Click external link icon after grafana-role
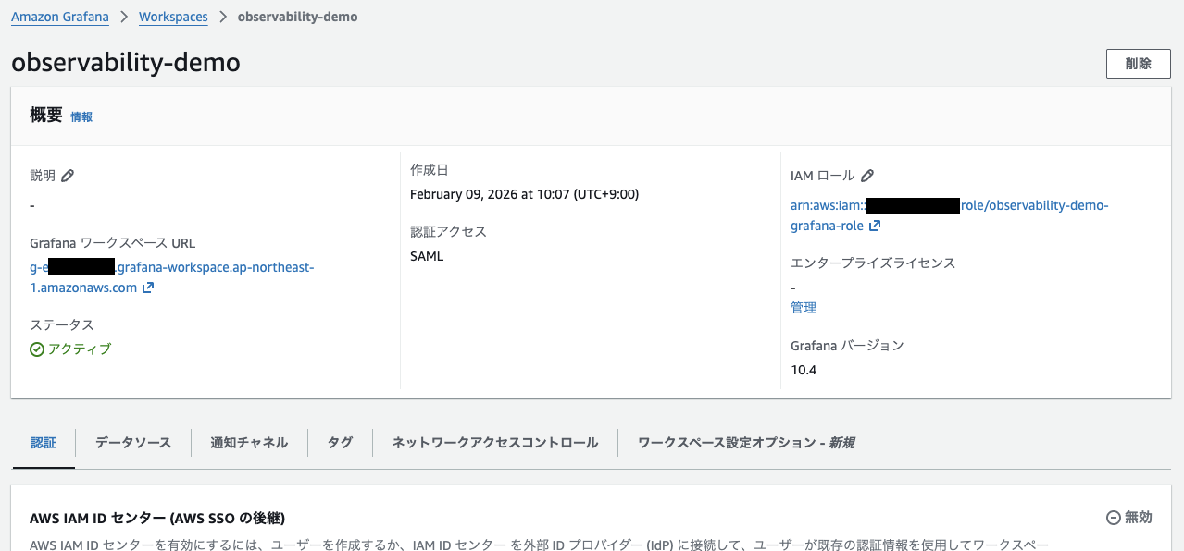Screen dimensions: 1184x551 tap(875, 227)
